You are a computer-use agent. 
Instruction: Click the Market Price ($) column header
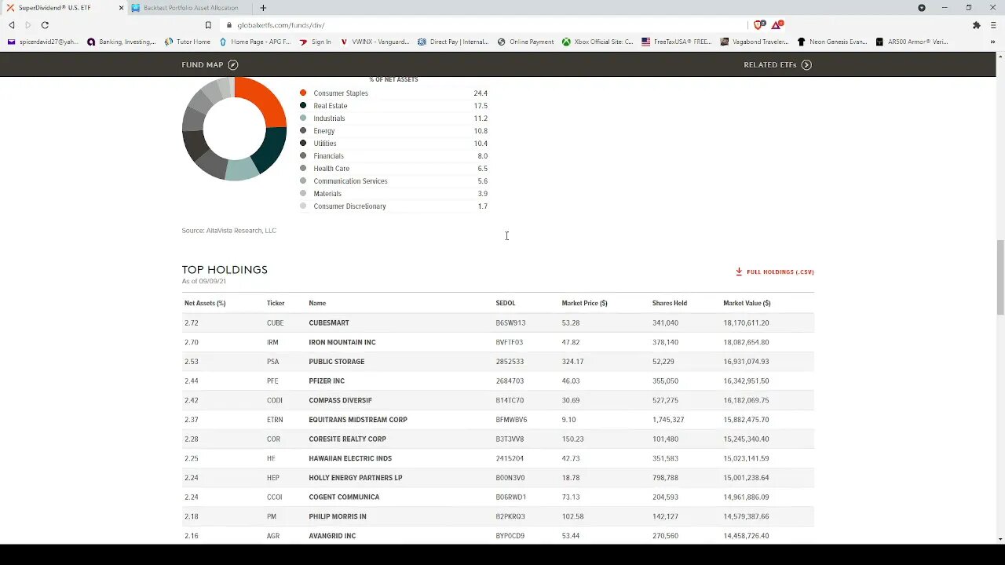pyautogui.click(x=584, y=303)
